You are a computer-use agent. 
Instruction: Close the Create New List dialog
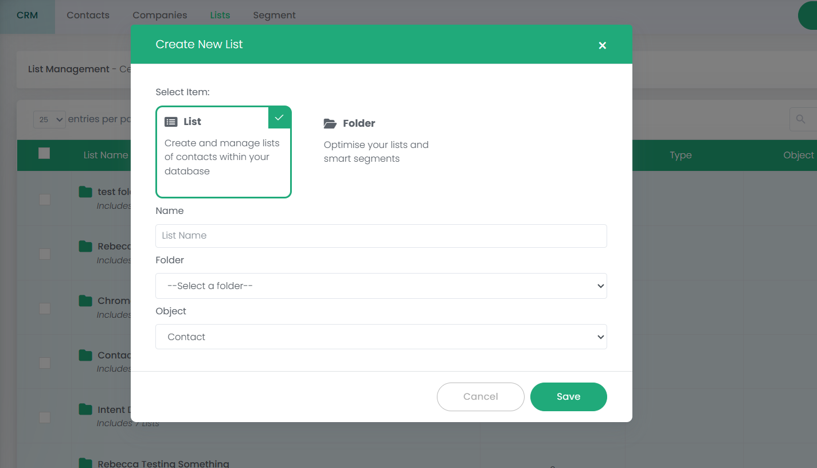click(602, 45)
